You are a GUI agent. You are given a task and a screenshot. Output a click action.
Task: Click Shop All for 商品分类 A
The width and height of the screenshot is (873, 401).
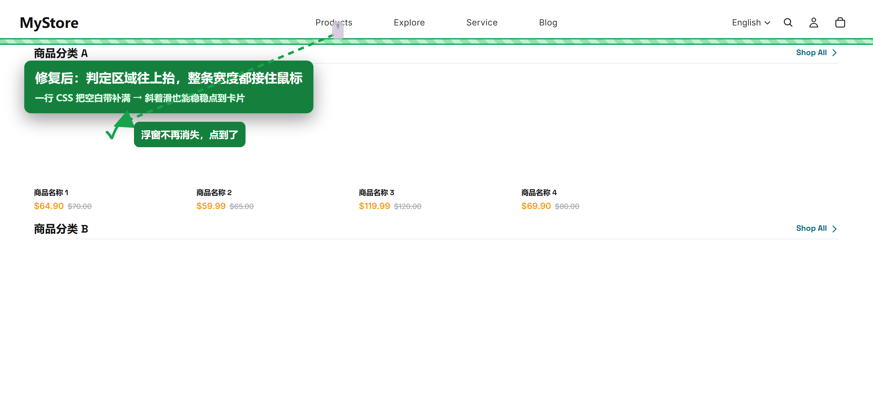pos(816,52)
